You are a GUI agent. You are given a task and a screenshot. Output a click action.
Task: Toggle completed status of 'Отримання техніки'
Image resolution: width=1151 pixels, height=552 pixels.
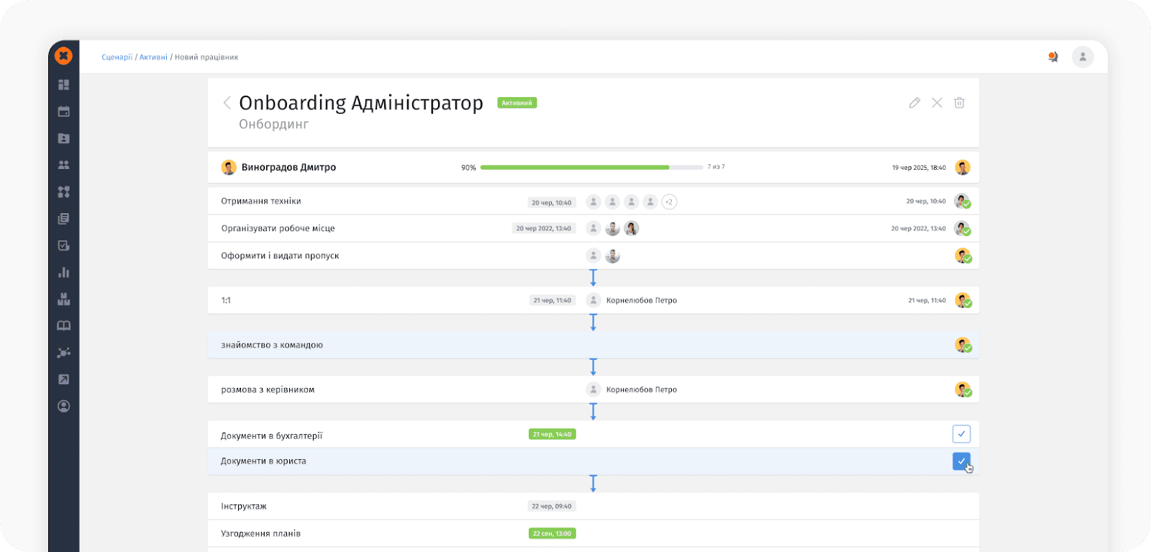(962, 202)
